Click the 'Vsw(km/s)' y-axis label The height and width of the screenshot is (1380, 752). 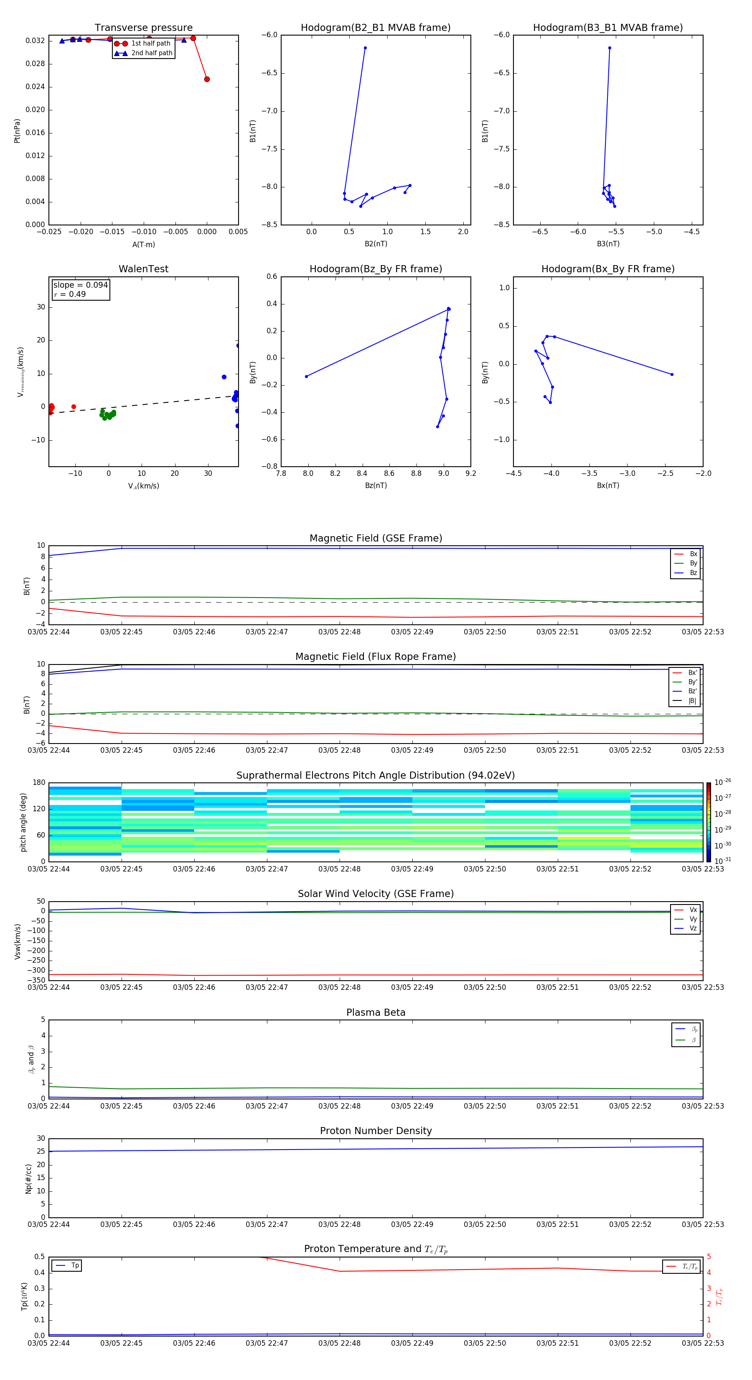(x=18, y=941)
